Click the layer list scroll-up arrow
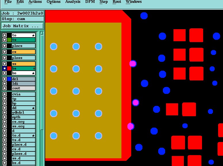 [x=42, y=33]
